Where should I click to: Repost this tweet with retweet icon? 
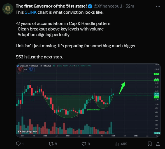pyautogui.click(x=51, y=144)
